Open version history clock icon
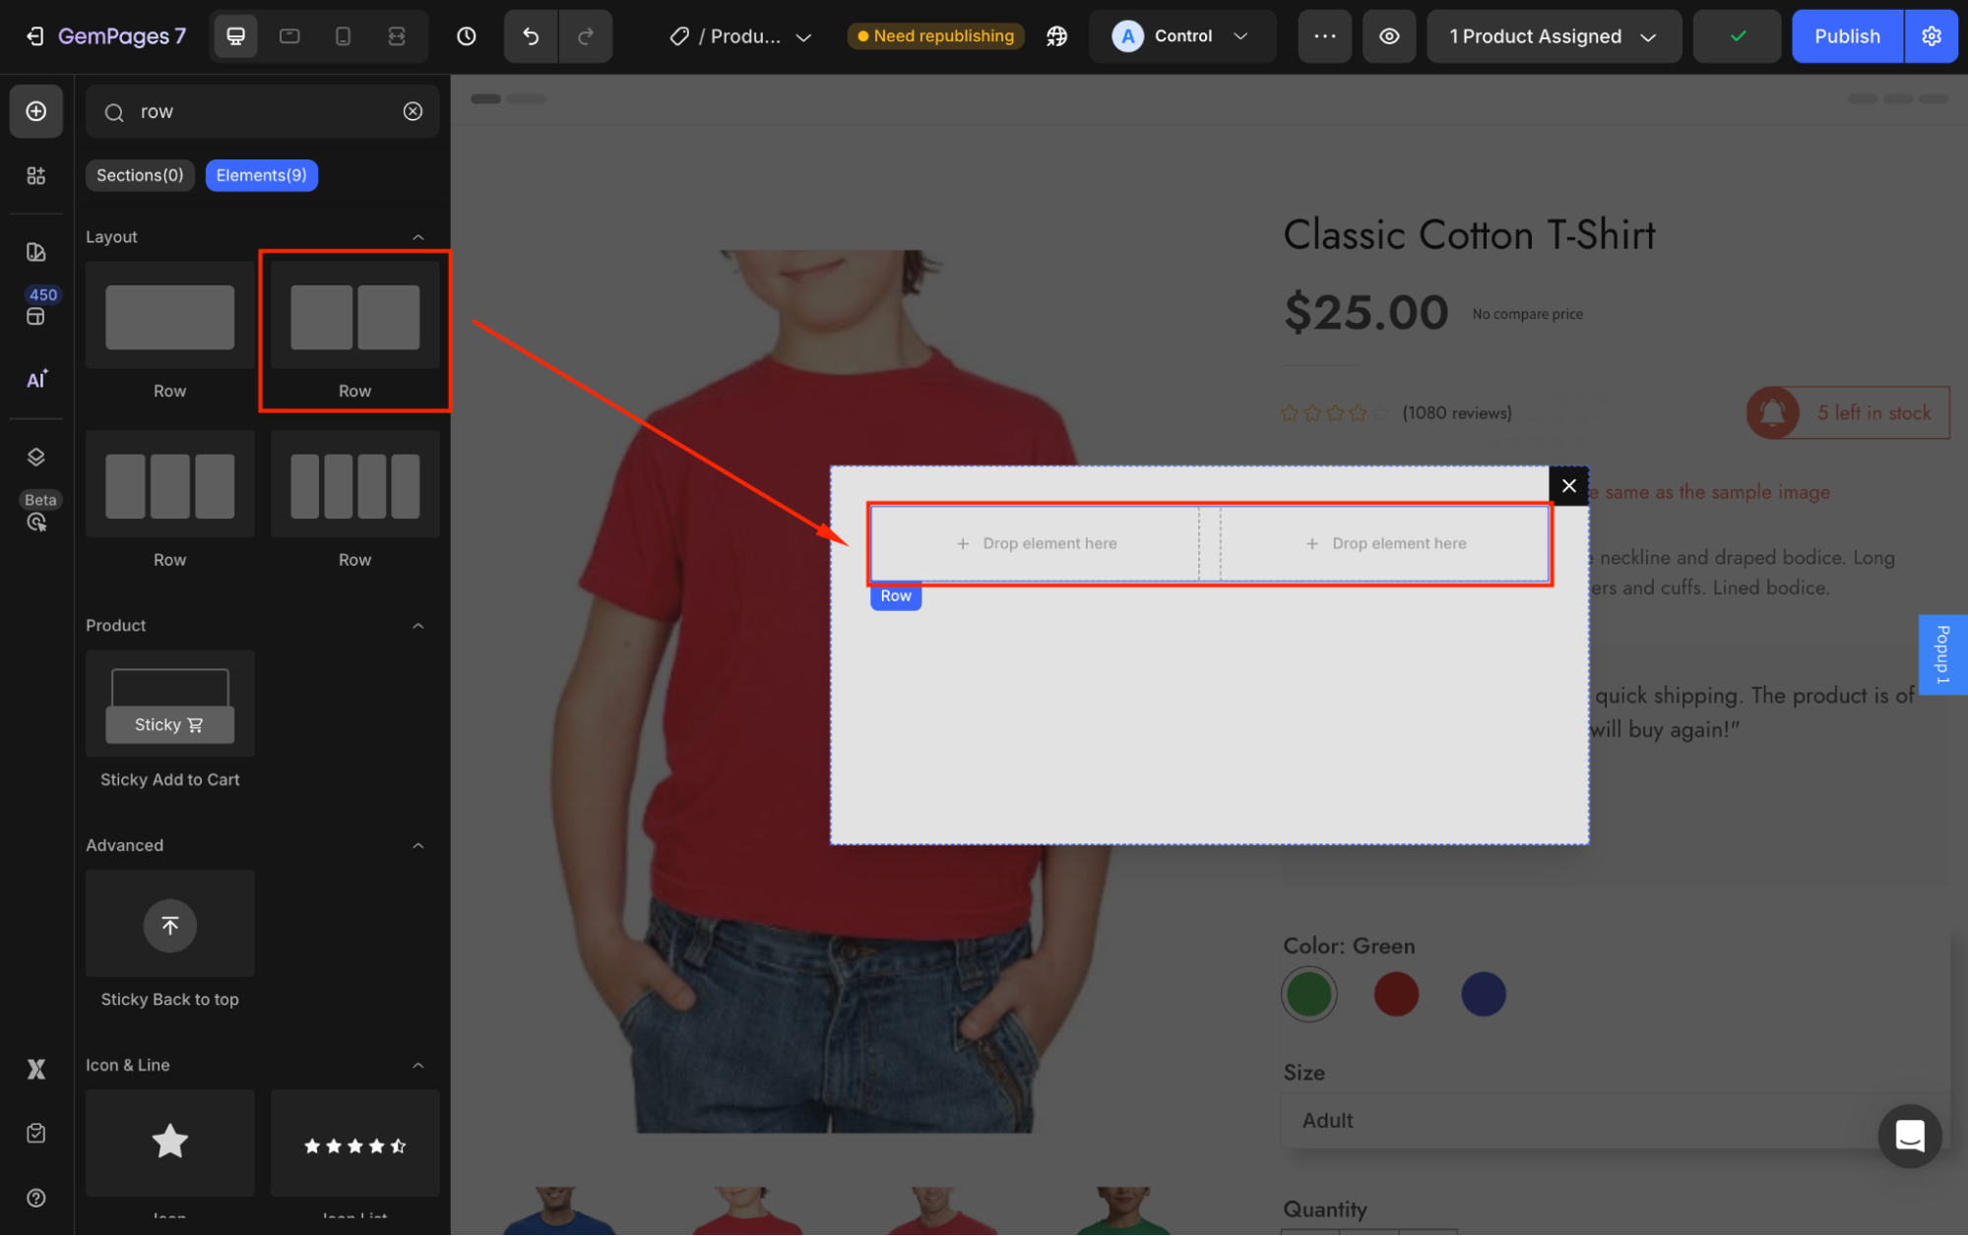This screenshot has width=1968, height=1236. pyautogui.click(x=467, y=36)
